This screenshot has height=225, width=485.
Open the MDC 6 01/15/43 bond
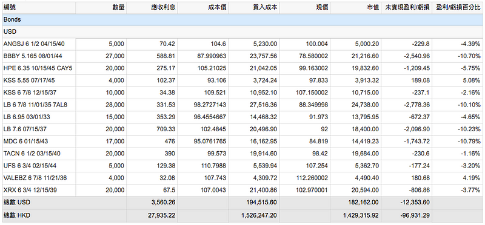[25, 142]
